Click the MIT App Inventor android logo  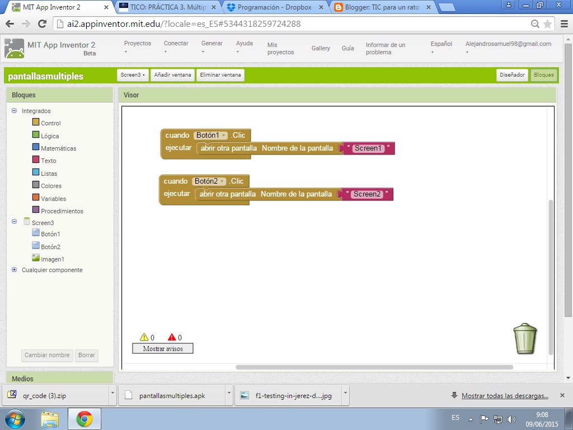(x=14, y=48)
